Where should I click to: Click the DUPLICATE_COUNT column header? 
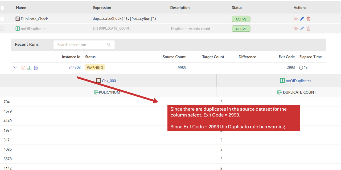point(299,92)
